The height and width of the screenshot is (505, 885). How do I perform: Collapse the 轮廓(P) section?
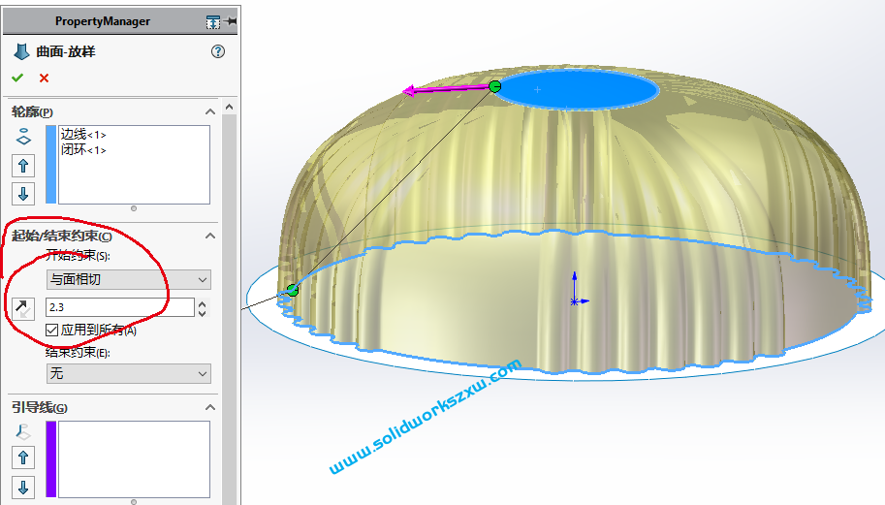(x=210, y=111)
